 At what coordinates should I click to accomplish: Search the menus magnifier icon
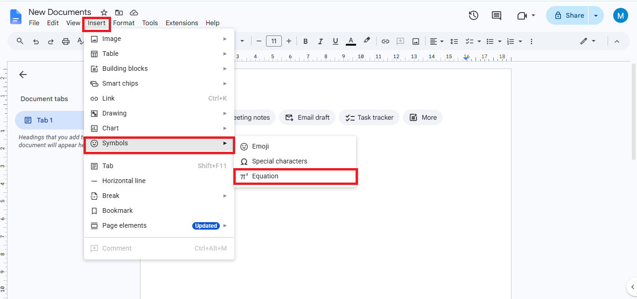tap(20, 41)
